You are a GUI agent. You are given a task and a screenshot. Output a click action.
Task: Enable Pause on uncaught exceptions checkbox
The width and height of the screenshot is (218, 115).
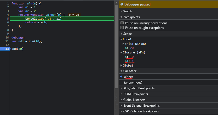(x=122, y=23)
